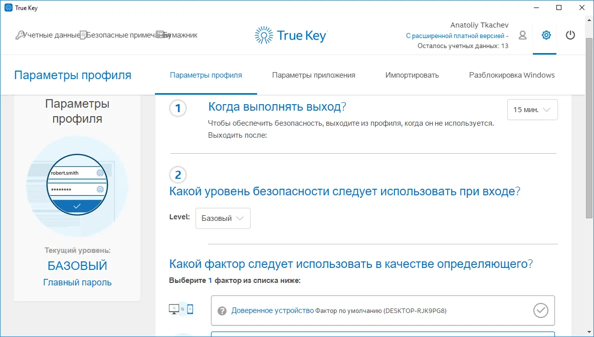The height and width of the screenshot is (337, 594).
Task: Click the question mark help icon
Action: [x=222, y=311]
